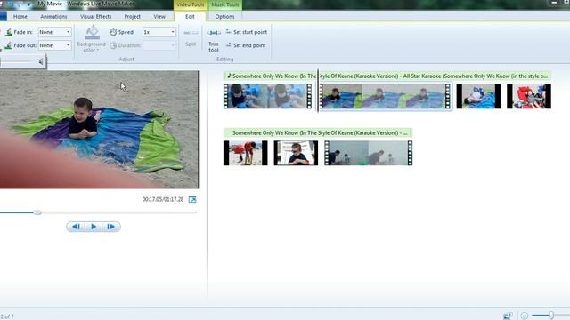
Task: Select the second-row music track bar
Action: [x=318, y=132]
